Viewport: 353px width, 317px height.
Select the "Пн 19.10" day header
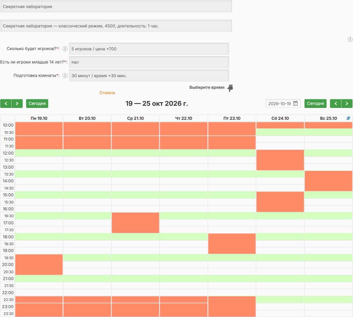39,118
